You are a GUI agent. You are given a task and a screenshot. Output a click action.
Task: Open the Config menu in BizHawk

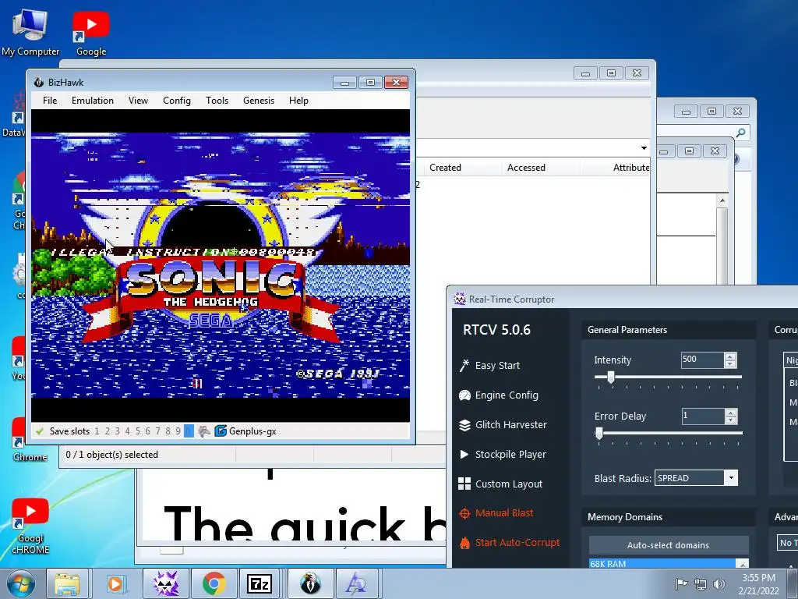pos(177,101)
